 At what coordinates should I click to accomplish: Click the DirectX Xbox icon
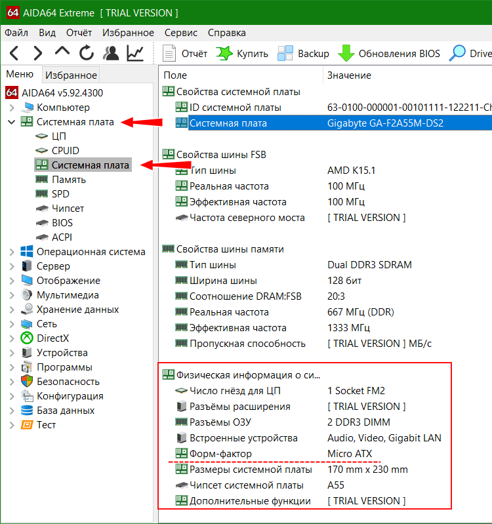click(x=27, y=338)
